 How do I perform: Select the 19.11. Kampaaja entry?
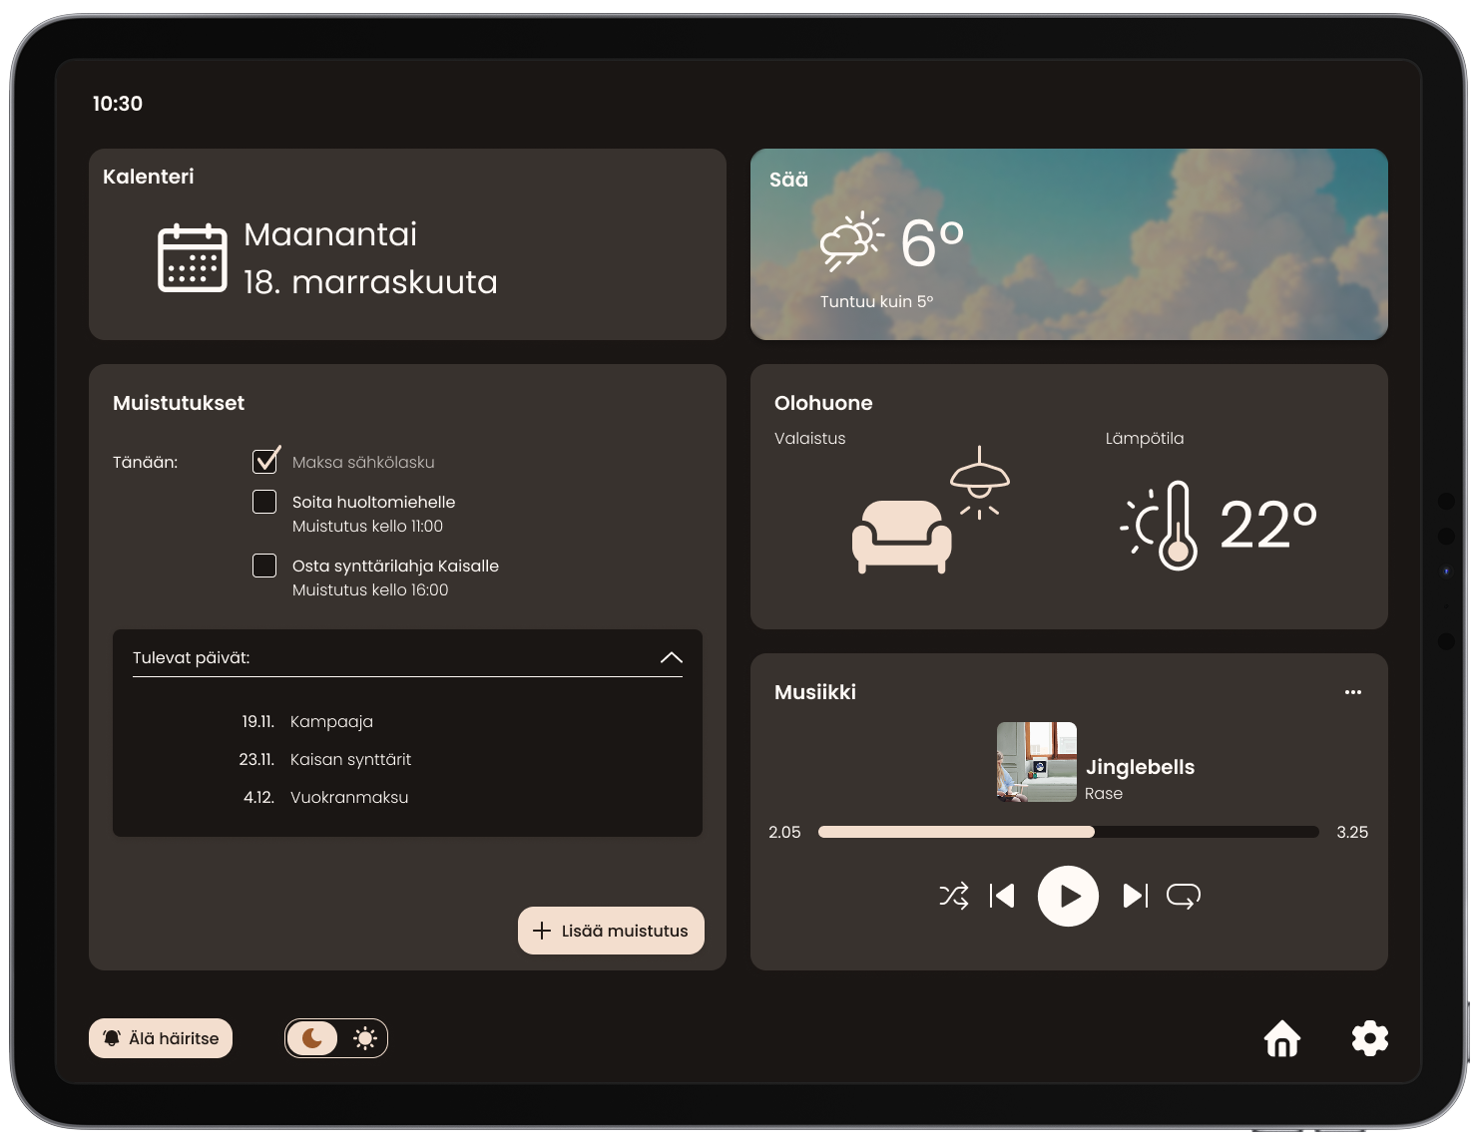pos(307,721)
